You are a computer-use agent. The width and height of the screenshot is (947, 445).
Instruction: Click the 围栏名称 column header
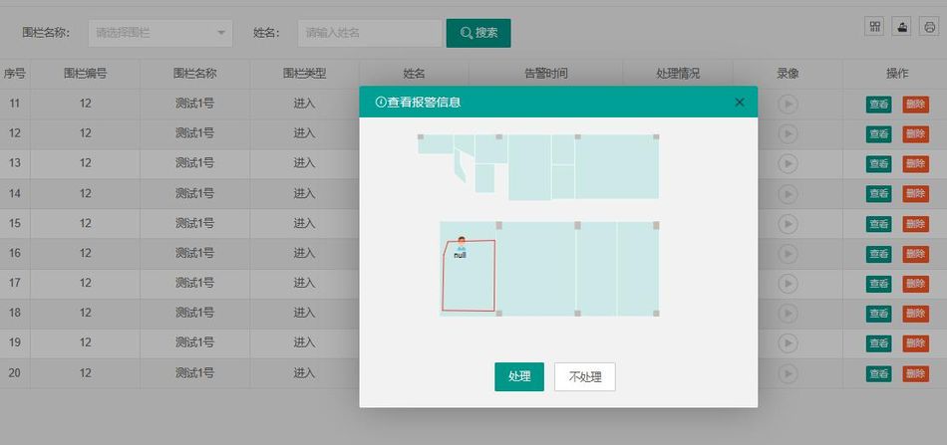click(x=194, y=74)
